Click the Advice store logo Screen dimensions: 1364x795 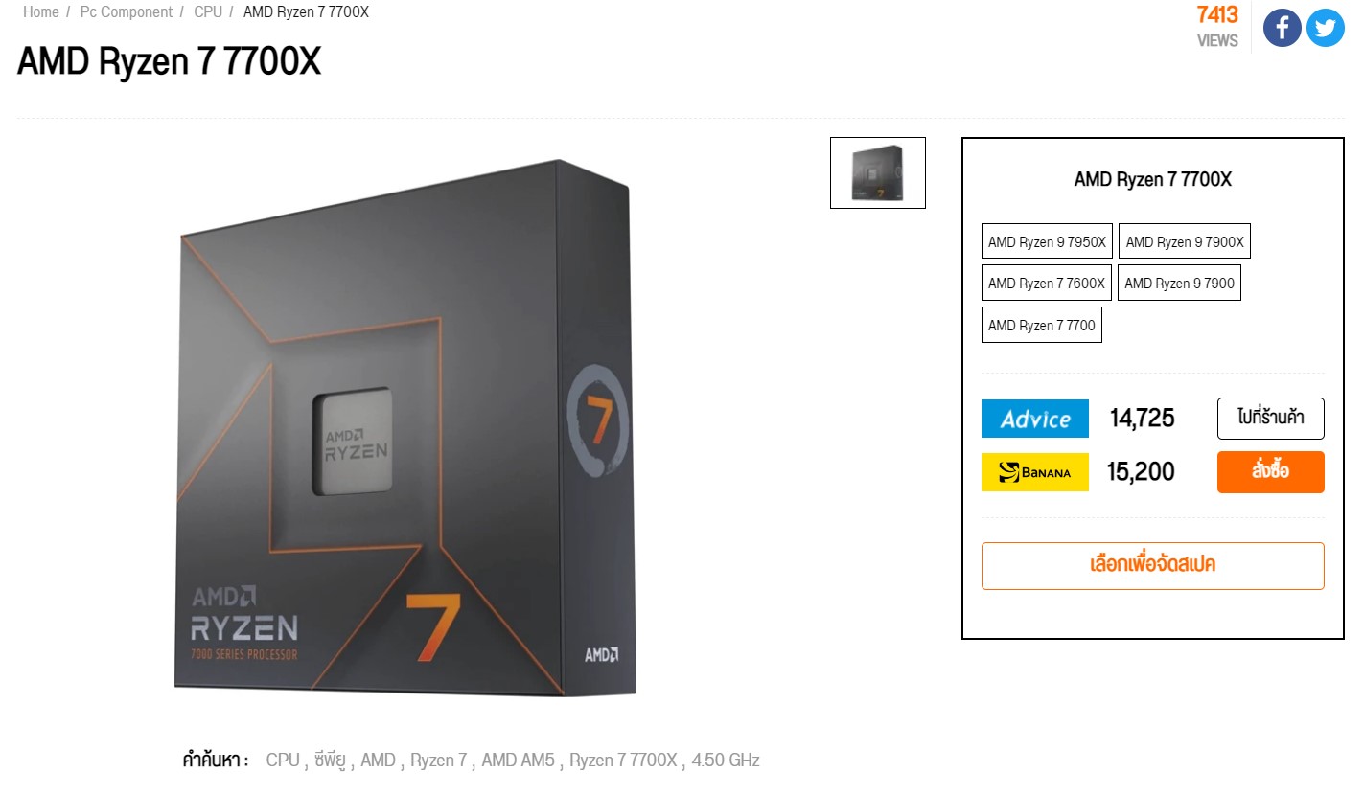point(1035,419)
